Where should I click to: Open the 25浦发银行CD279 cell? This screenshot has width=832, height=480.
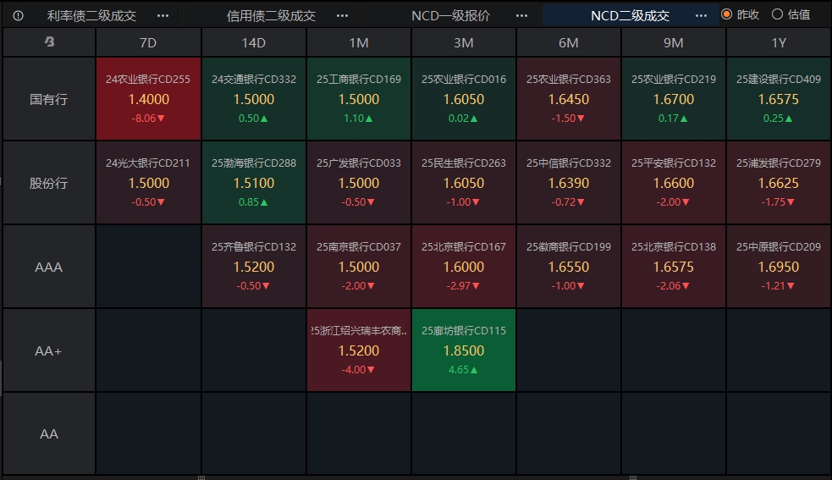(x=779, y=183)
